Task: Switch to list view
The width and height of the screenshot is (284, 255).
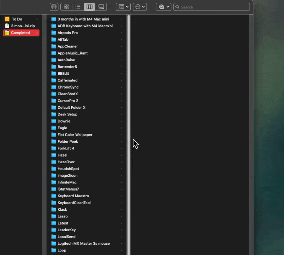Action: pos(78,7)
